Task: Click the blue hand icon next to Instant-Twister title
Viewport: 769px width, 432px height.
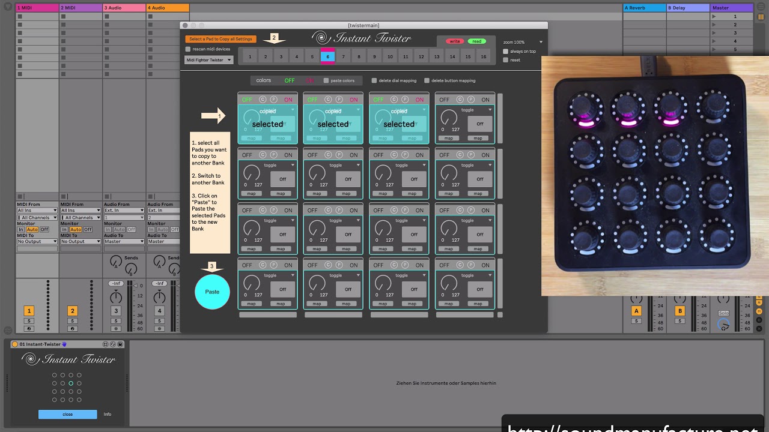Action: (65, 344)
